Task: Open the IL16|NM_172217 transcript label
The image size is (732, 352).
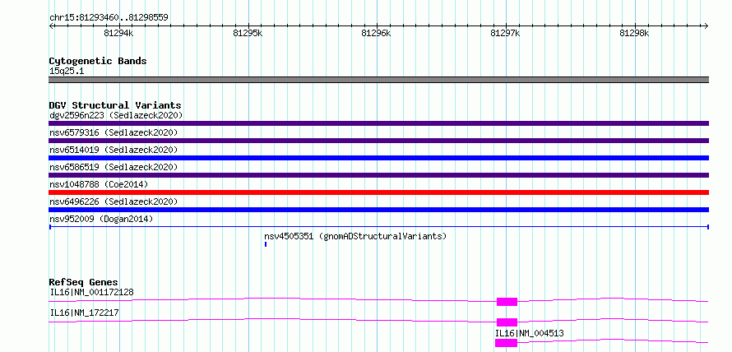Action: point(84,313)
